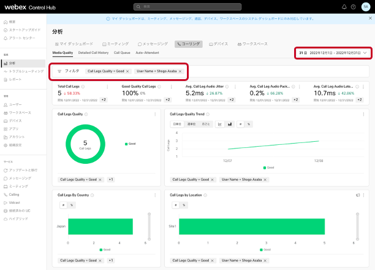Image resolution: width=375 pixels, height=270 pixels.
Task: Open Call Legs by Location options menu
Action: click(363, 195)
